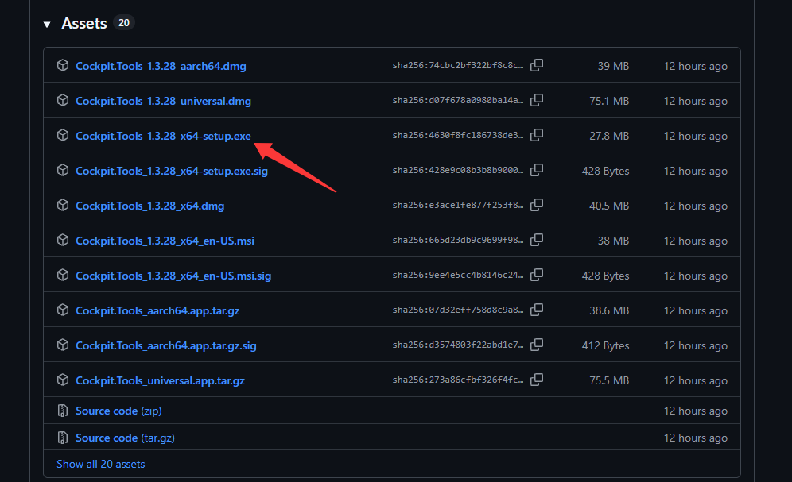Click Show all 20 assets link

pos(100,464)
